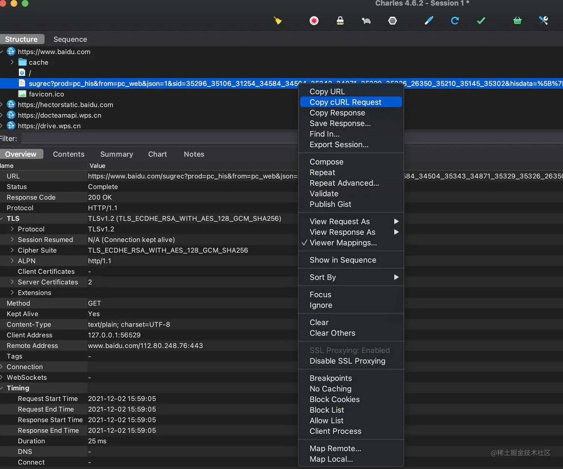Click the cache folder icon

(x=23, y=62)
